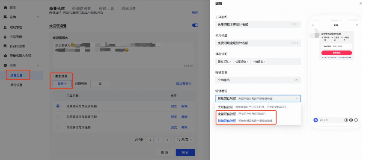Click the 预约获取专属服务 tool name
366x160 pixels.
[x=78, y=127]
